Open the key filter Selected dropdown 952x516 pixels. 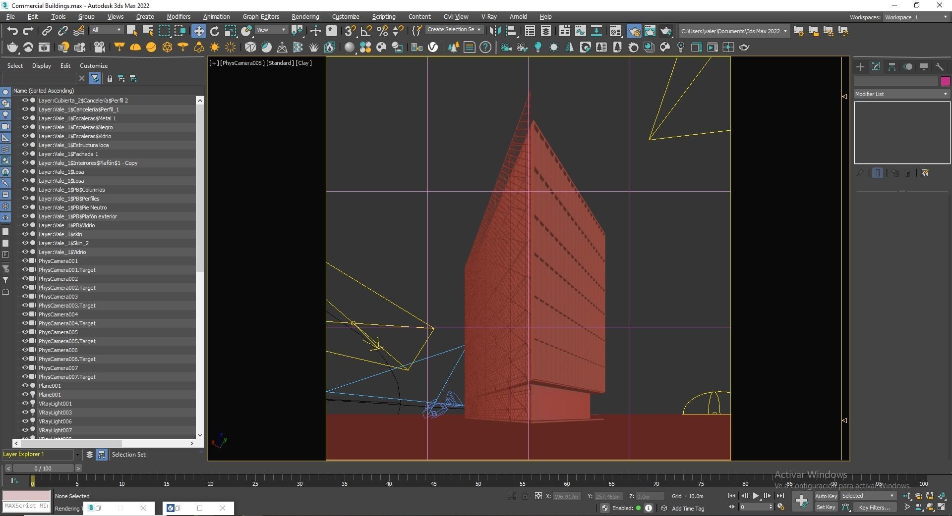point(868,496)
